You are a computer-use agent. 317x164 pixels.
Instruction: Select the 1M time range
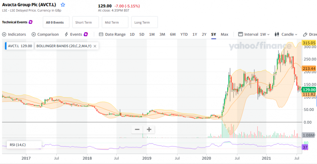[x=152, y=34]
